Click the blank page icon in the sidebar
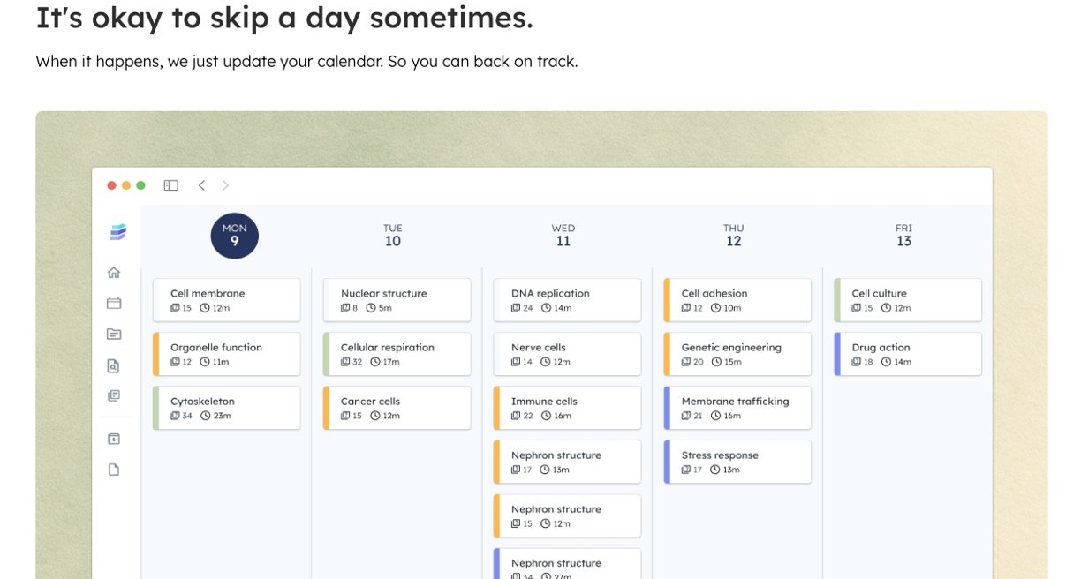 [x=114, y=470]
